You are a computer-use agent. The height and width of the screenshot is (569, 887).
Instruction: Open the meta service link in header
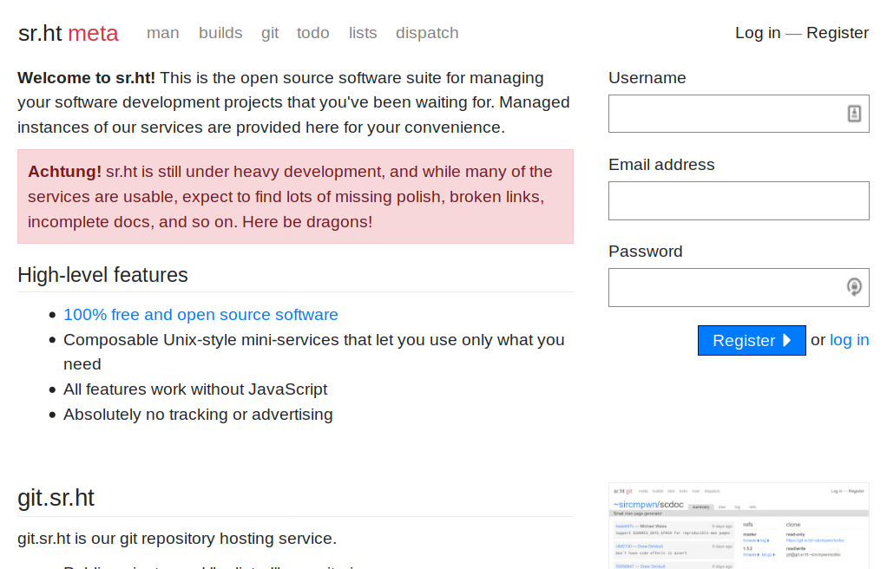coord(93,33)
